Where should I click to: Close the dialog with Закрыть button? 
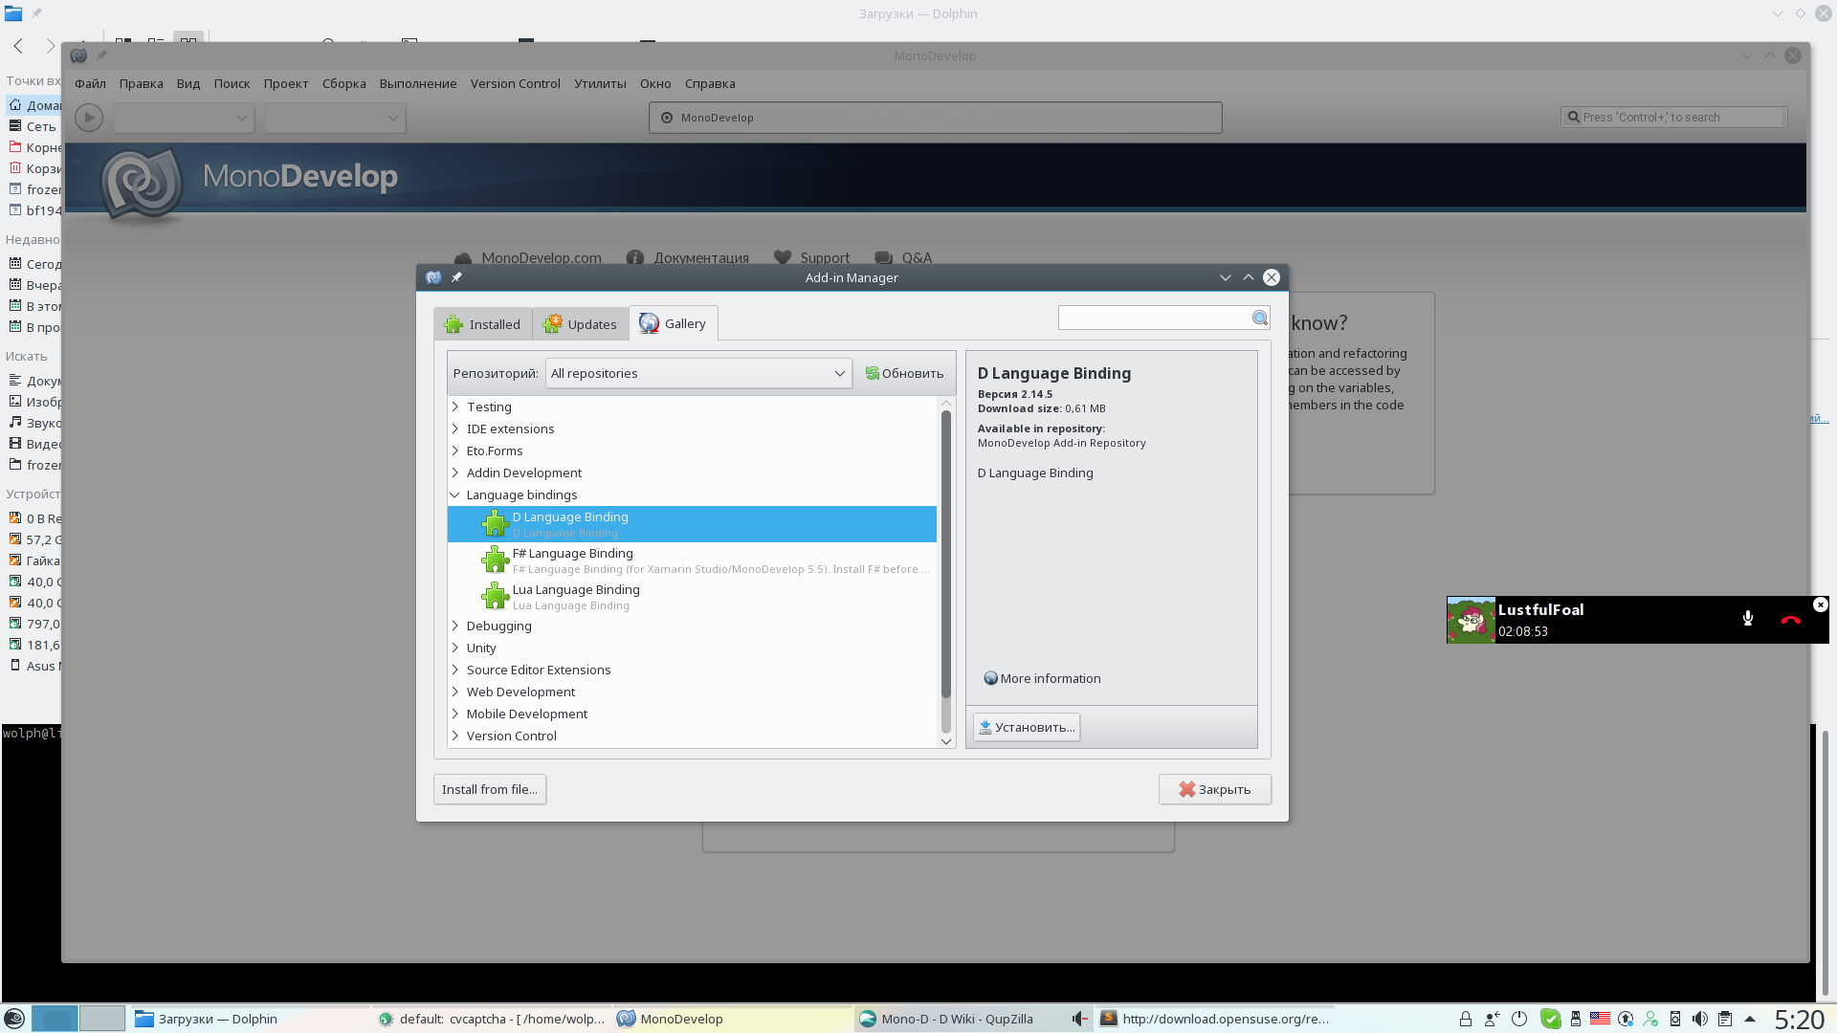(1215, 789)
